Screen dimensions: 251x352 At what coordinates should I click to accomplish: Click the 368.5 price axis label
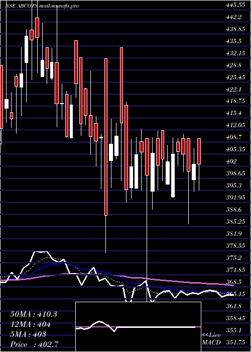click(x=233, y=282)
